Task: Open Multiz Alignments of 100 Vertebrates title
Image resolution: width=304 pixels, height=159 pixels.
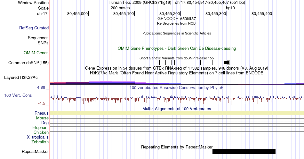Action: click(x=177, y=109)
